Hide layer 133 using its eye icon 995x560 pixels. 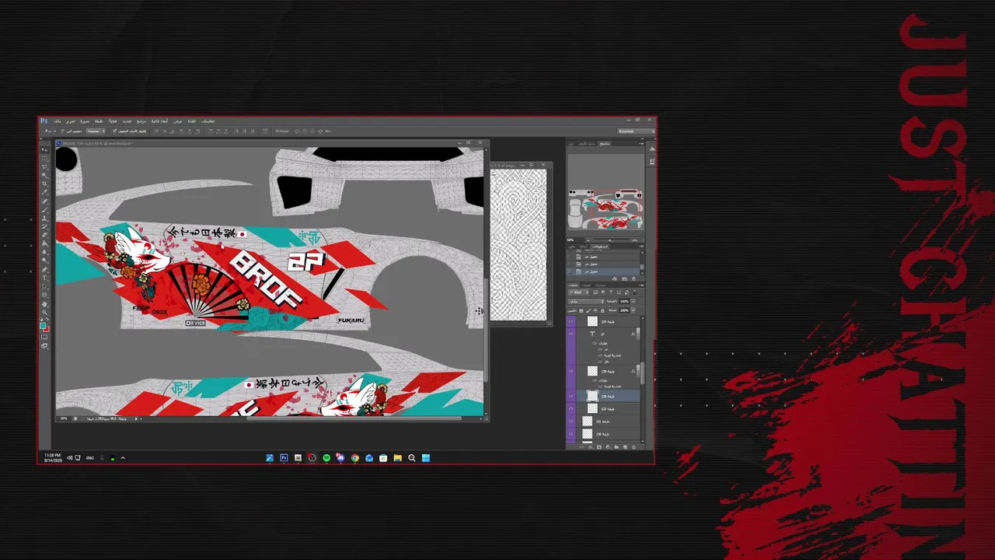point(571,408)
